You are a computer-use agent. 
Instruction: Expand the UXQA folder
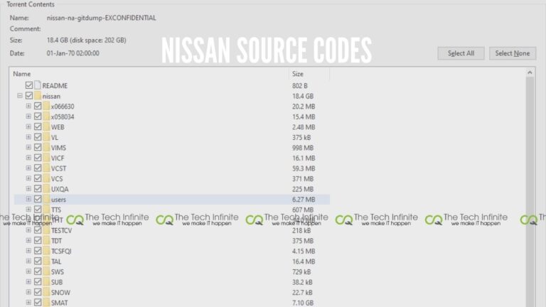pos(28,188)
